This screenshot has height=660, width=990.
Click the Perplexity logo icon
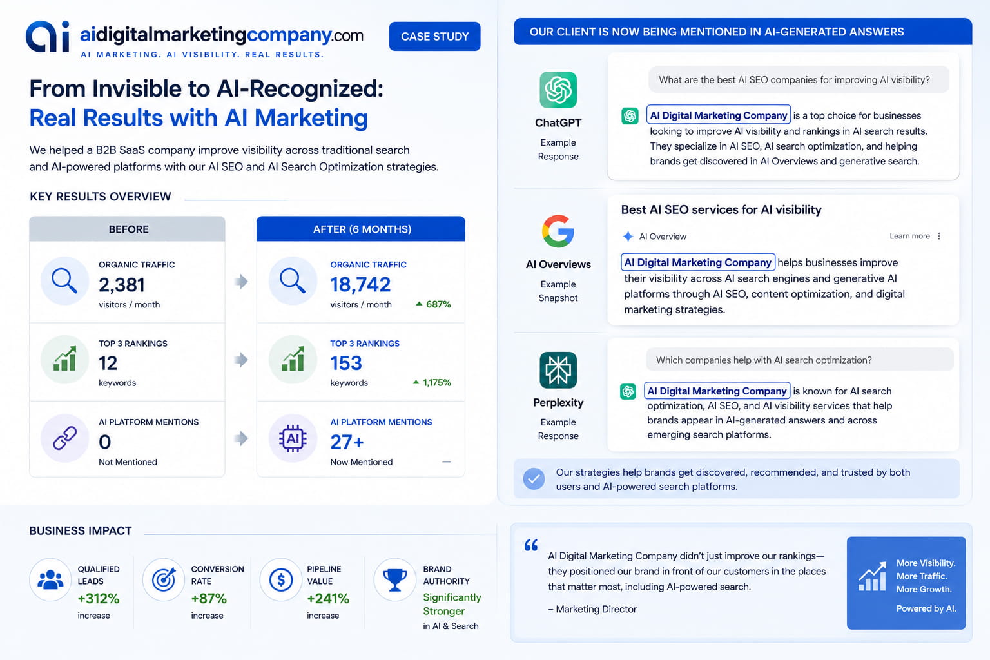click(x=558, y=370)
